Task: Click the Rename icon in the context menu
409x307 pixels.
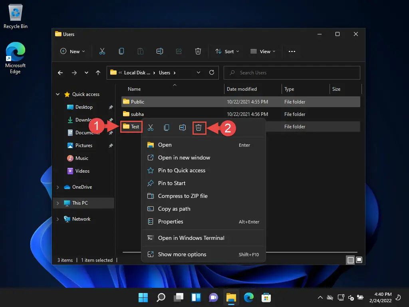Action: pos(183,128)
